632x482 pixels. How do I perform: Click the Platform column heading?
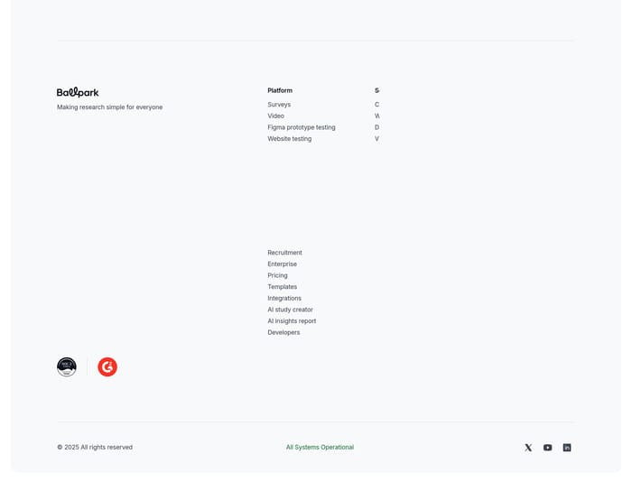[x=280, y=90]
